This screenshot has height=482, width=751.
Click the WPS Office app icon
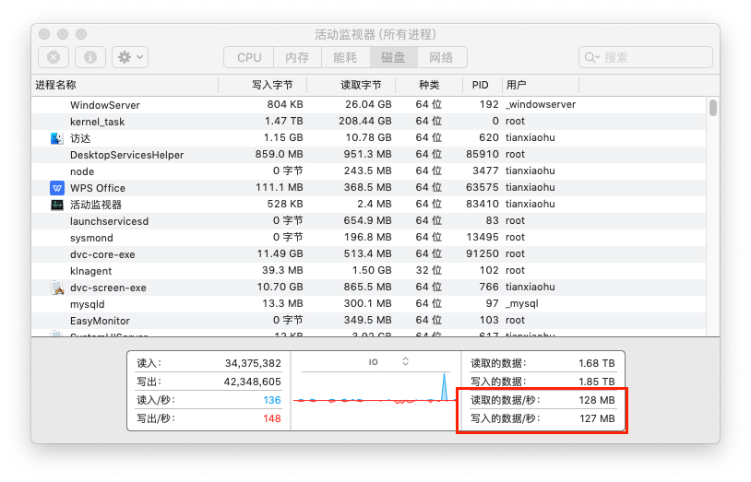[57, 188]
